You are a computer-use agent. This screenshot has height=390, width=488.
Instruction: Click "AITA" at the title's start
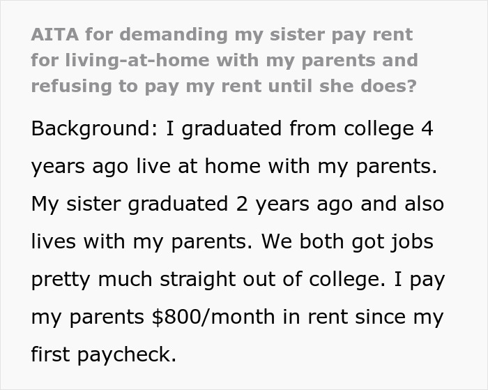[52, 34]
